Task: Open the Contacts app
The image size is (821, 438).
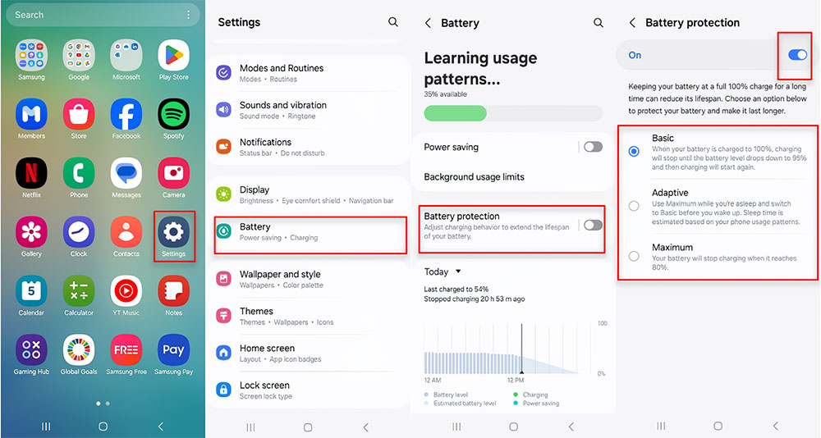Action: pos(126,232)
